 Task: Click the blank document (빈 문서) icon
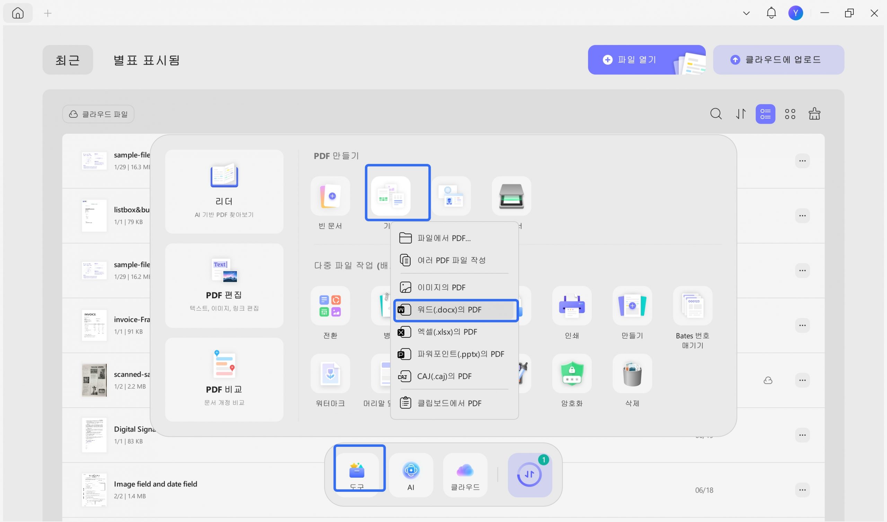tap(330, 196)
